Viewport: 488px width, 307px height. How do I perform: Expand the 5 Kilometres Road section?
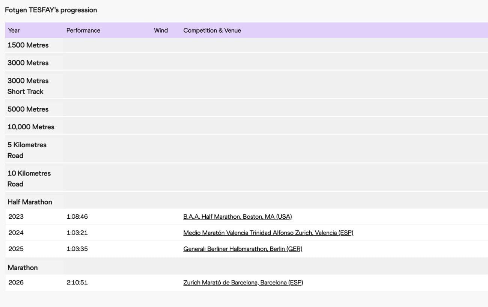click(27, 150)
